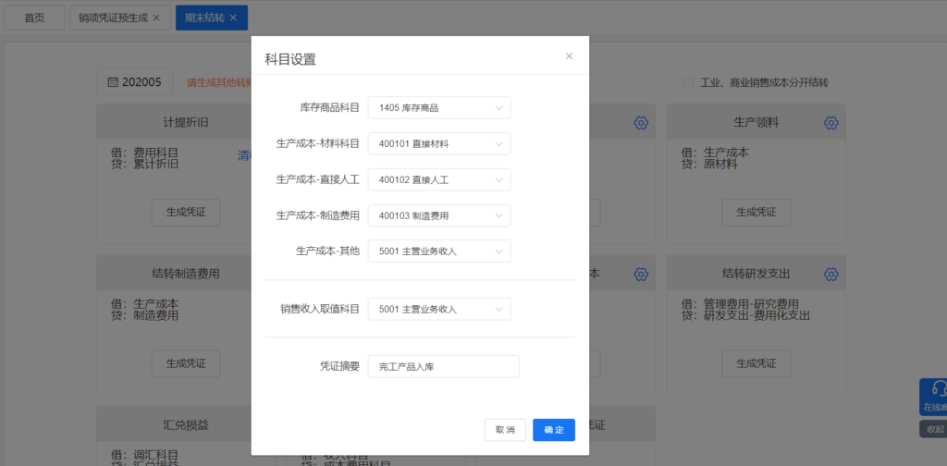Click the 计提折旧 card title
Image resolution: width=947 pixels, height=466 pixels.
[186, 123]
